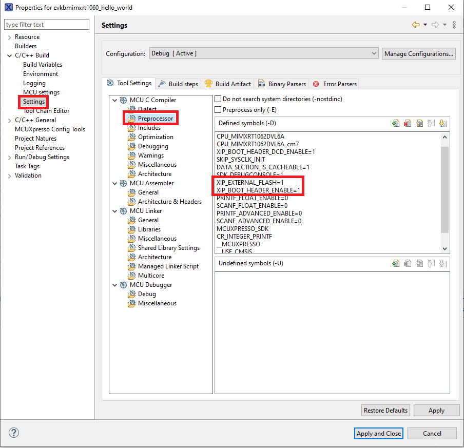The height and width of the screenshot is (448, 464).
Task: Collapse the C/C++ Build section
Action: (9, 55)
